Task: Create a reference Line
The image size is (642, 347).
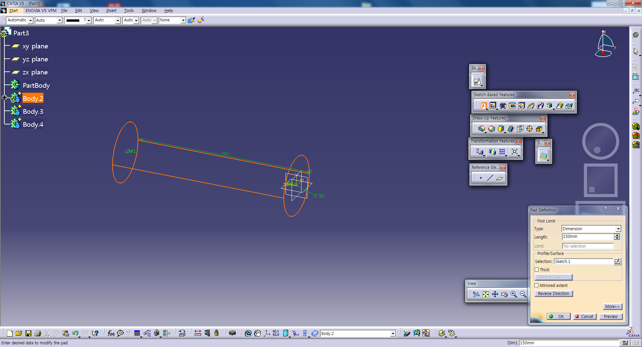Action: point(490,178)
